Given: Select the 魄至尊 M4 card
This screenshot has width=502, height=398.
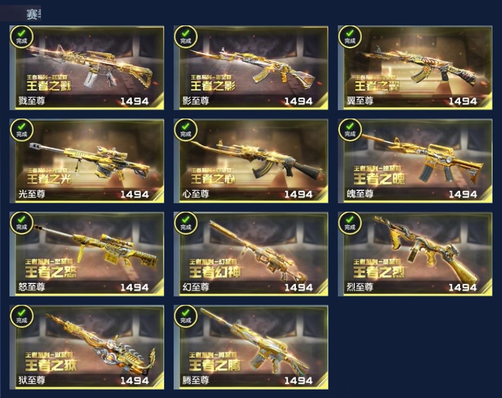Looking at the screenshot, I should pos(415,161).
